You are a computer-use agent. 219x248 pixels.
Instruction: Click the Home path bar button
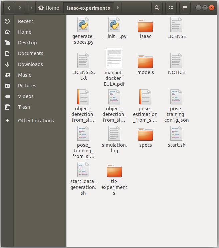tap(49, 8)
